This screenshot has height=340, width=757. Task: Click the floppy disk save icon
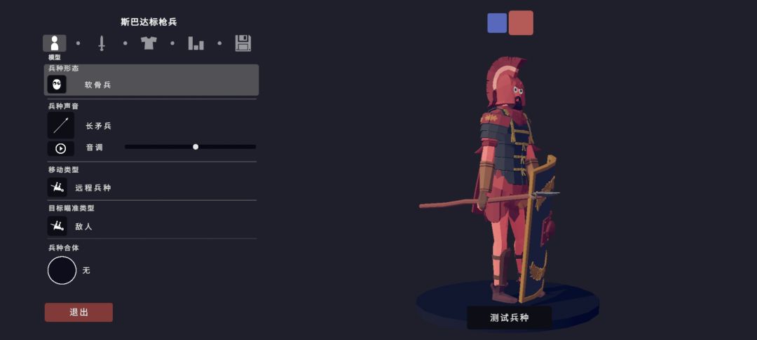[243, 43]
